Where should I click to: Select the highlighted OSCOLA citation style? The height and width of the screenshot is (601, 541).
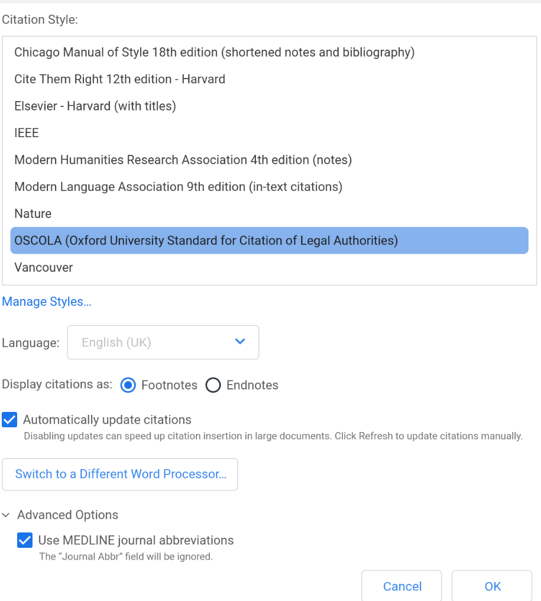pyautogui.click(x=269, y=241)
